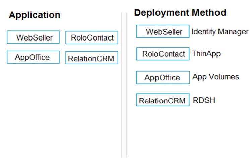The width and height of the screenshot is (250, 161).
Task: Click the RDSH deployment label
Action: [204, 100]
